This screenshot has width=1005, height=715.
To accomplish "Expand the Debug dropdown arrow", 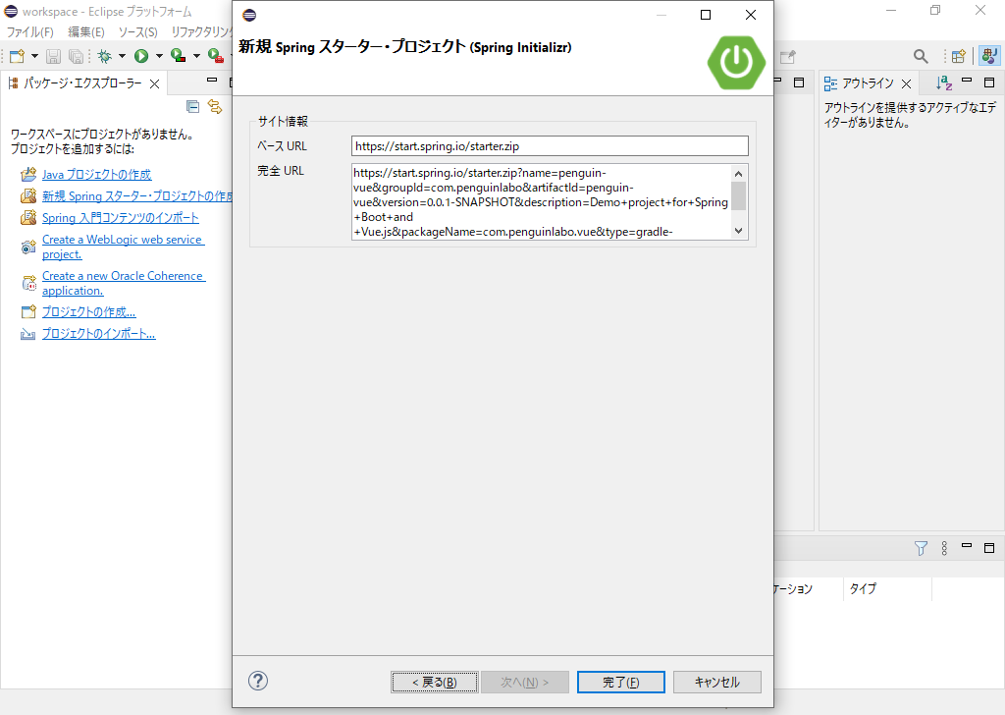I will [x=122, y=56].
